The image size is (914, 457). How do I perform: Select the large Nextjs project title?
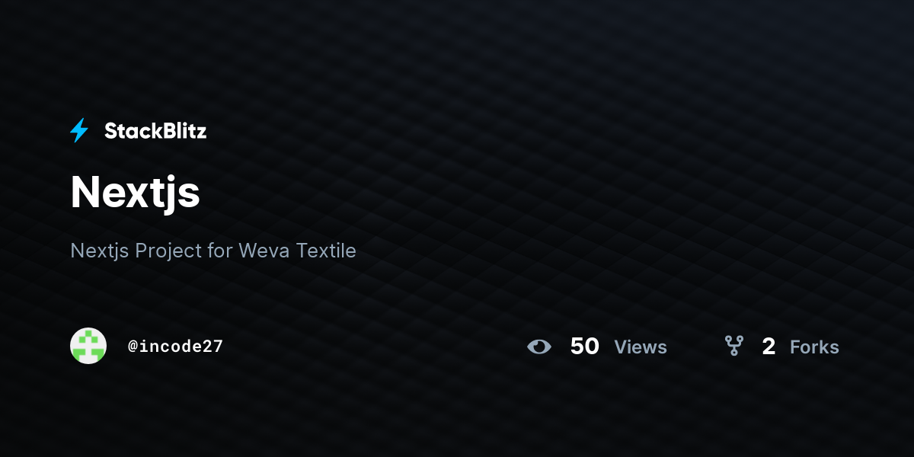[x=136, y=193]
